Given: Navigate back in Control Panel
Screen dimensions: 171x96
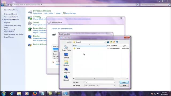Looking at the screenshot, I should click(2, 5).
